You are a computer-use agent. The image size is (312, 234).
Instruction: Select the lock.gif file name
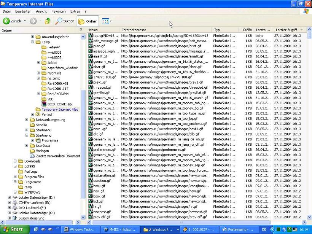pos(99,201)
